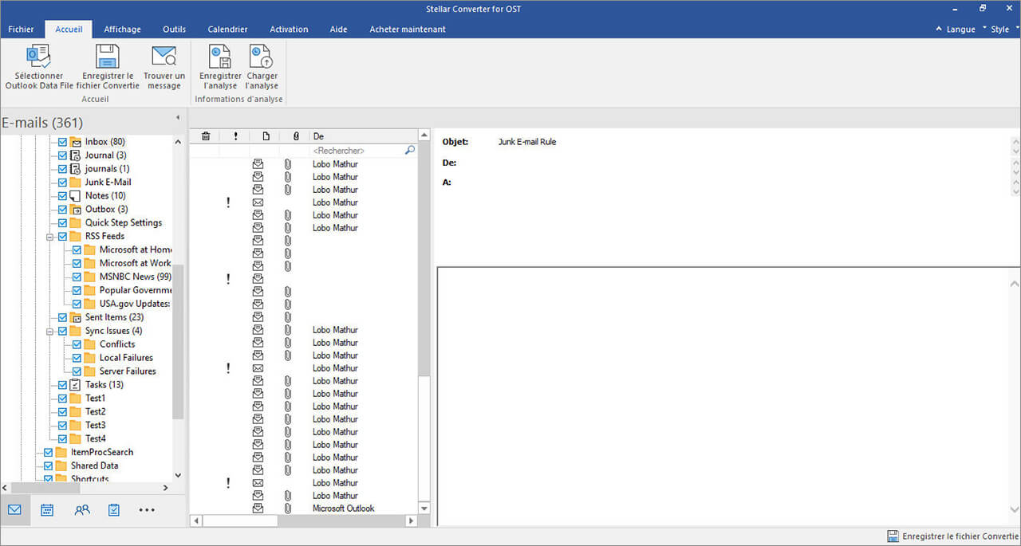The height and width of the screenshot is (546, 1021).
Task: Uncheck the Junk E-Mail checkbox
Action: 63,183
